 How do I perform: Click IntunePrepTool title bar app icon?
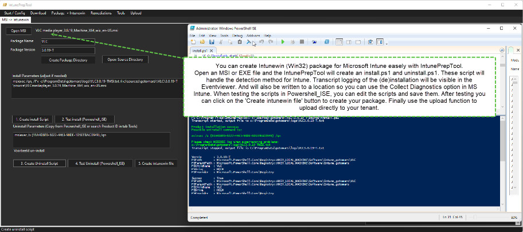[5, 5]
